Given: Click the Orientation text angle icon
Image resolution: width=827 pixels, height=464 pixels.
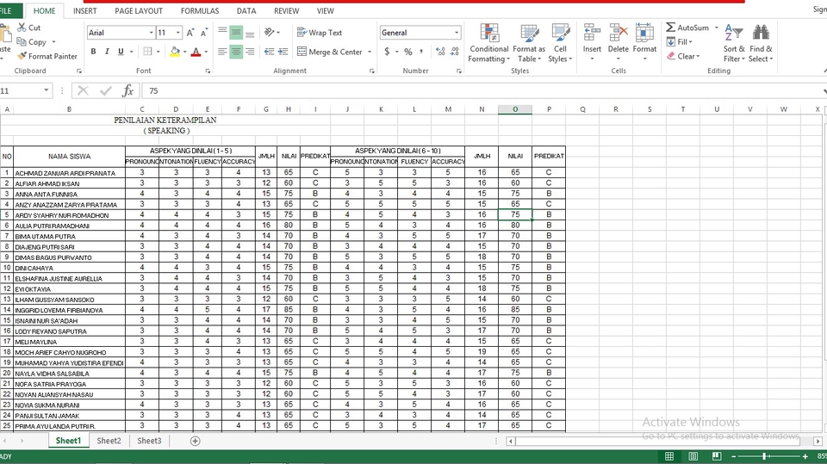Looking at the screenshot, I should (x=270, y=33).
